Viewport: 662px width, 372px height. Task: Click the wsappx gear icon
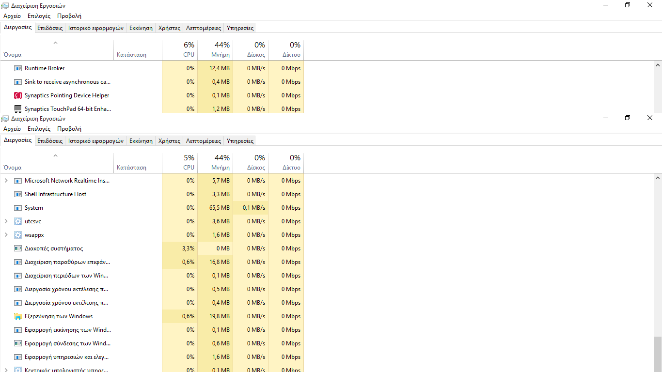(x=18, y=235)
